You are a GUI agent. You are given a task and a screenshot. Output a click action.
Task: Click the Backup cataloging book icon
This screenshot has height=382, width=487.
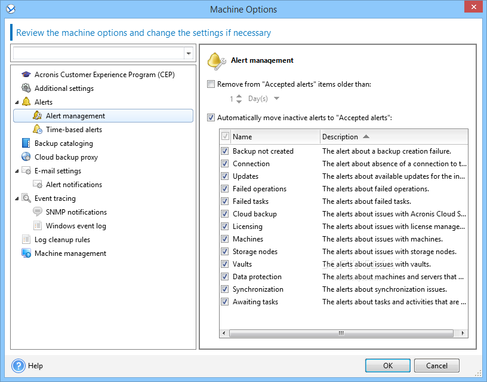(x=26, y=143)
